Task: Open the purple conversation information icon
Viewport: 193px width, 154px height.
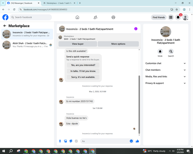Action: tap(136, 29)
